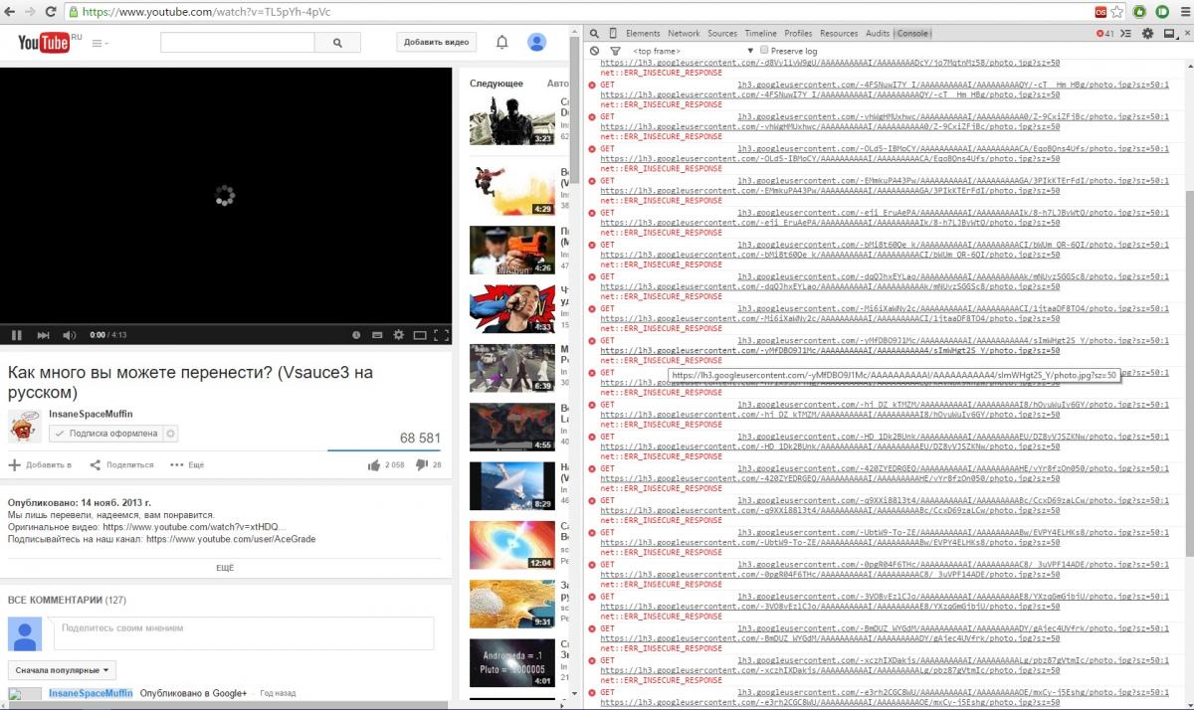This screenshot has width=1194, height=710.
Task: Click the Добавить видео button
Action: pos(436,42)
